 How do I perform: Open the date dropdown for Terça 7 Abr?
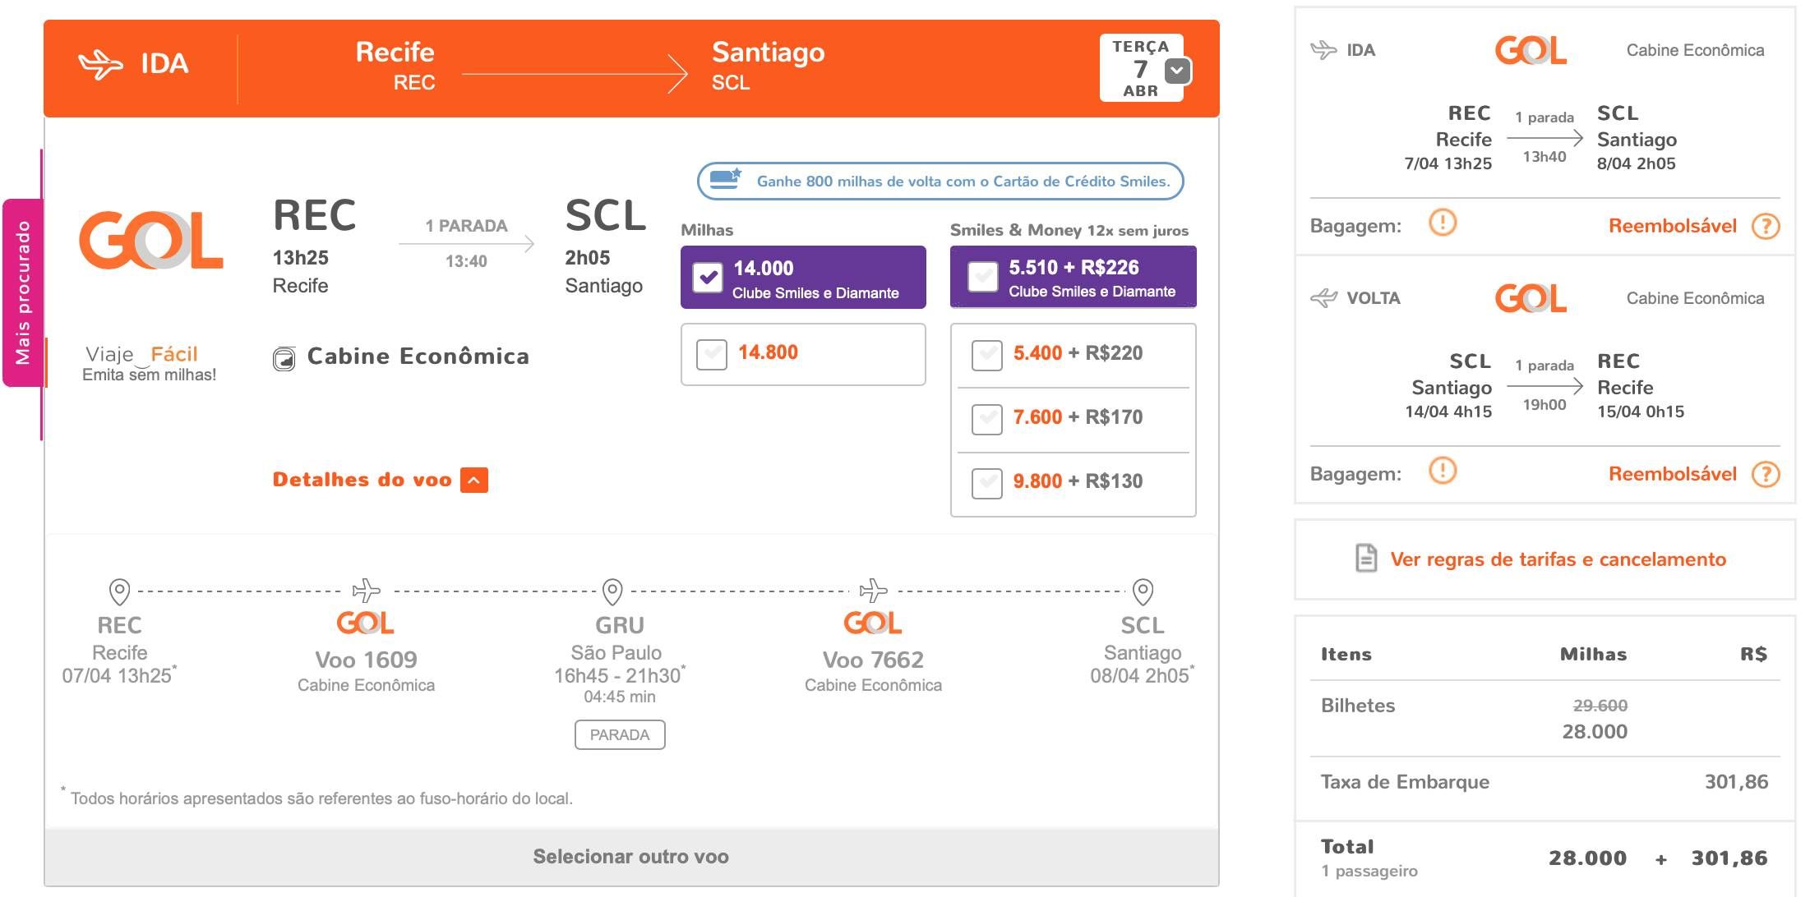pos(1177,71)
